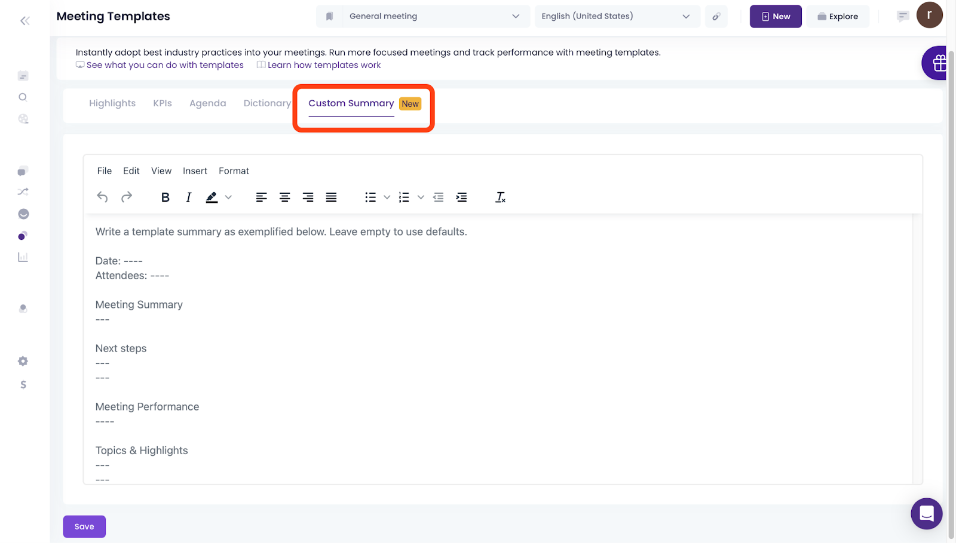Click the Bold formatting icon
Screen dimensions: 956x543
point(166,198)
